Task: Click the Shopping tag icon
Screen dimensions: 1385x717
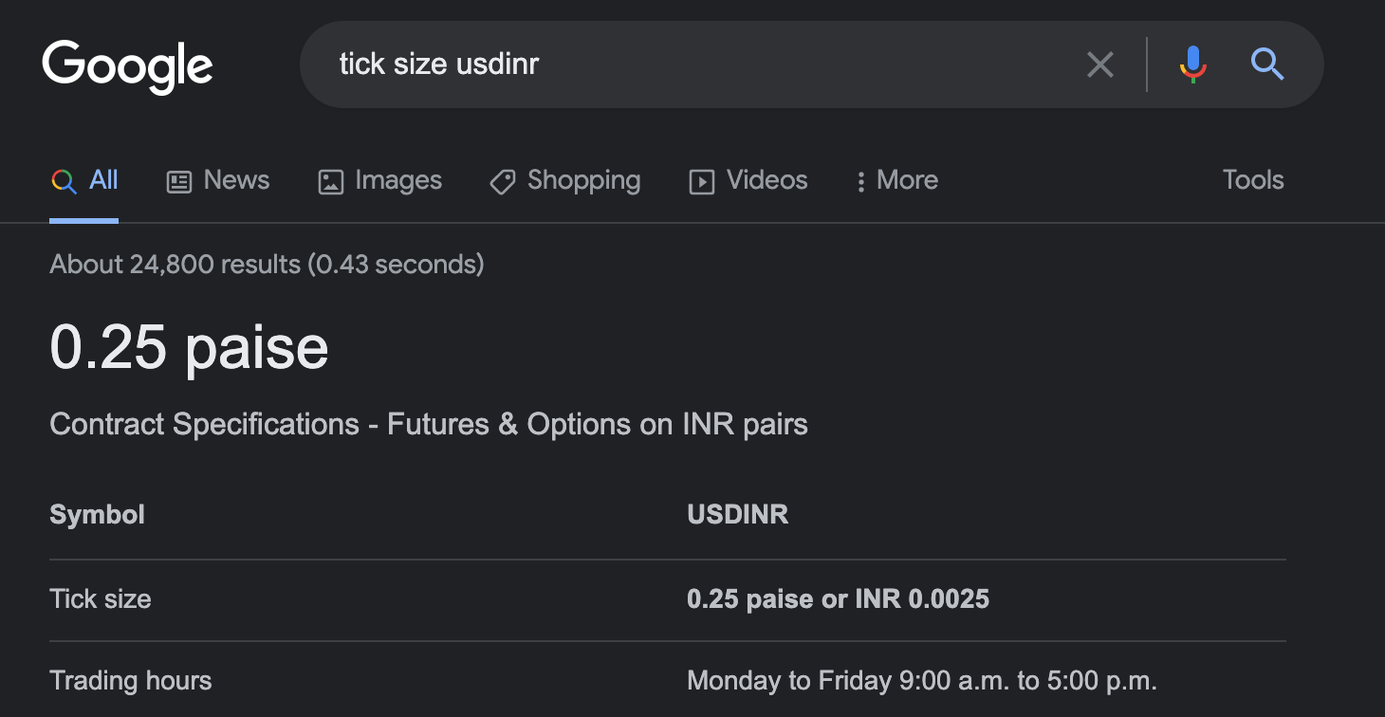Action: pos(502,182)
